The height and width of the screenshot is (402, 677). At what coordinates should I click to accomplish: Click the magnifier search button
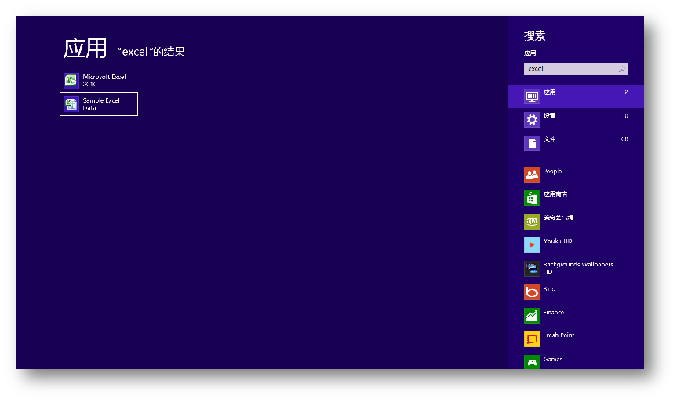[x=622, y=69]
